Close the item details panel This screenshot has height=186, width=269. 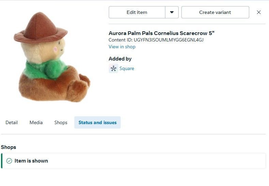259,12
